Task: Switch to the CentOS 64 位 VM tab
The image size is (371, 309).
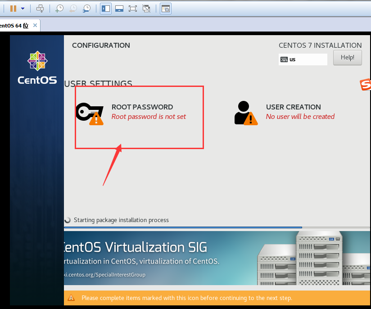Action: point(14,26)
